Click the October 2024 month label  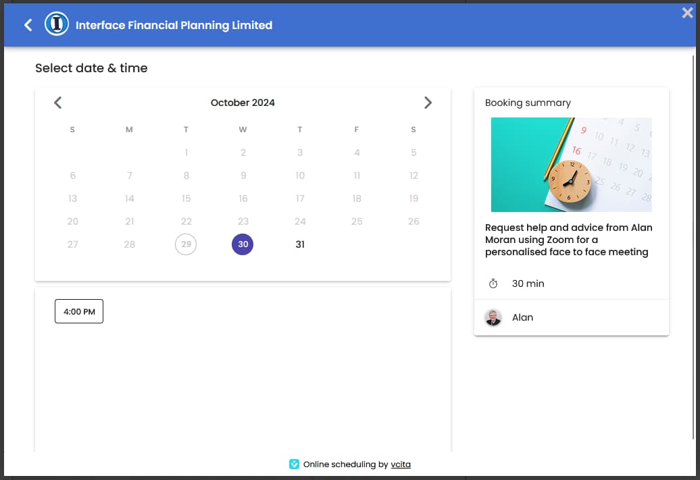click(243, 103)
